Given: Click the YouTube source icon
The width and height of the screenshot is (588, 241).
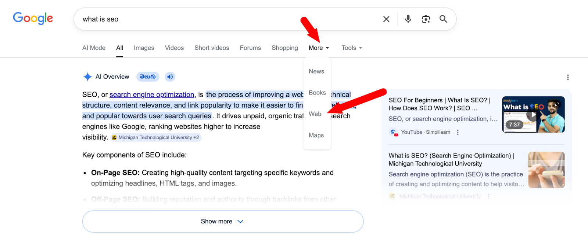Looking at the screenshot, I should pyautogui.click(x=394, y=132).
